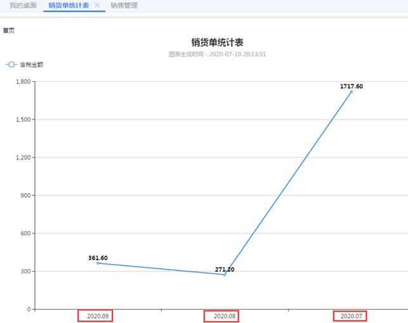This screenshot has width=408, height=323.
Task: Select the data point circle at the 2020.07 peak
Action: point(351,92)
